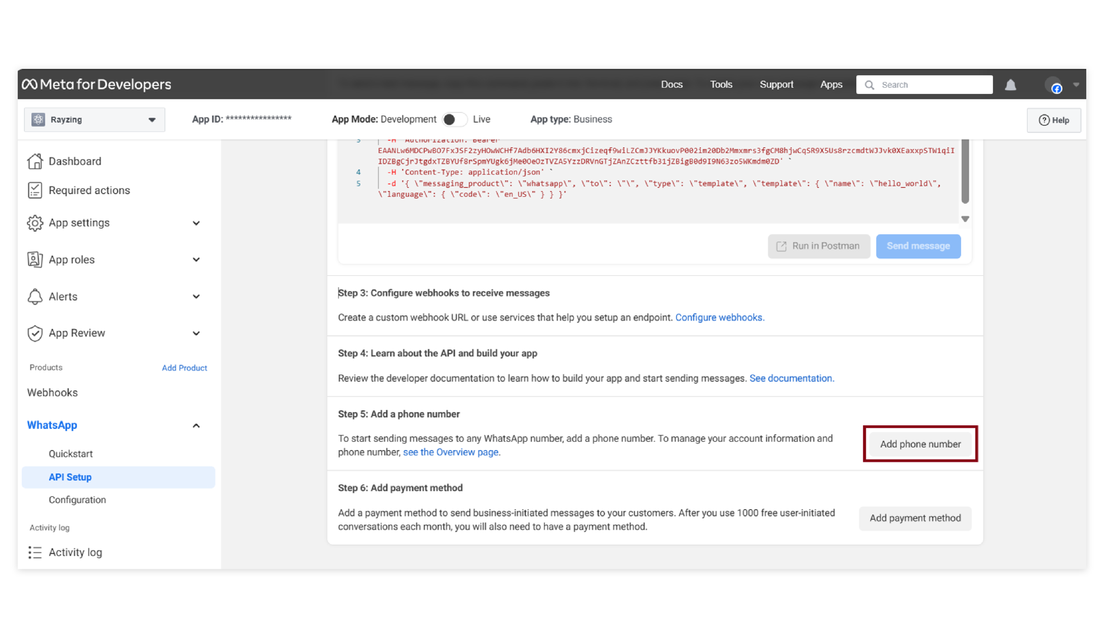
Task: Select Configuration under WhatsApp
Action: click(x=77, y=500)
